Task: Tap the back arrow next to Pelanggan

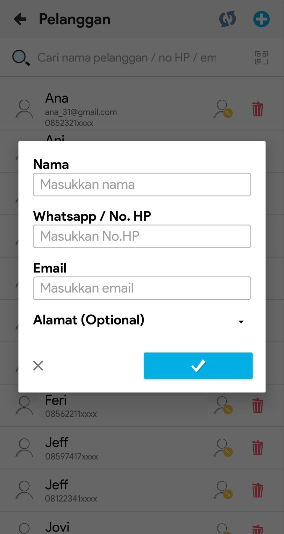Action: tap(20, 19)
